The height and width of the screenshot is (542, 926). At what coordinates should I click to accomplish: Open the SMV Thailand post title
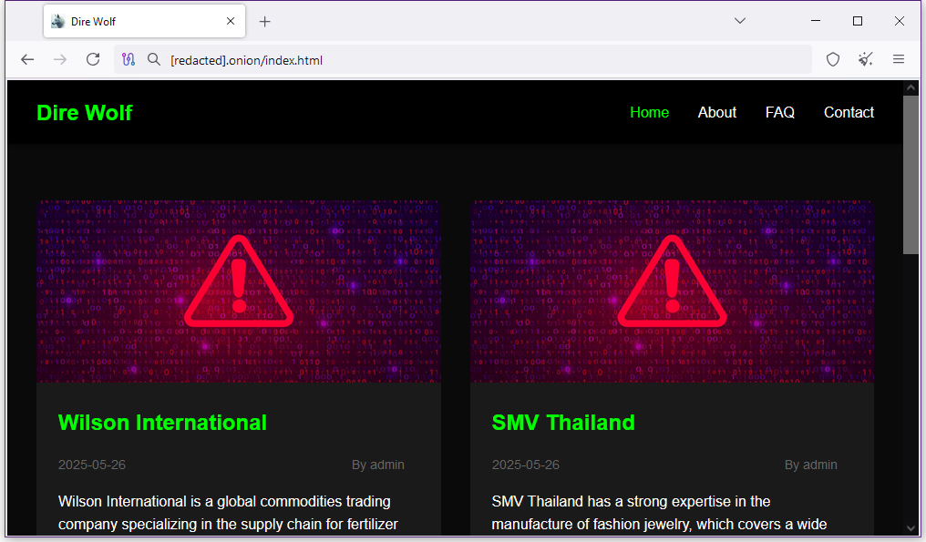pyautogui.click(x=563, y=423)
